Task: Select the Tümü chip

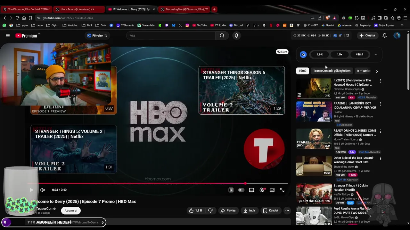Action: coord(302,71)
